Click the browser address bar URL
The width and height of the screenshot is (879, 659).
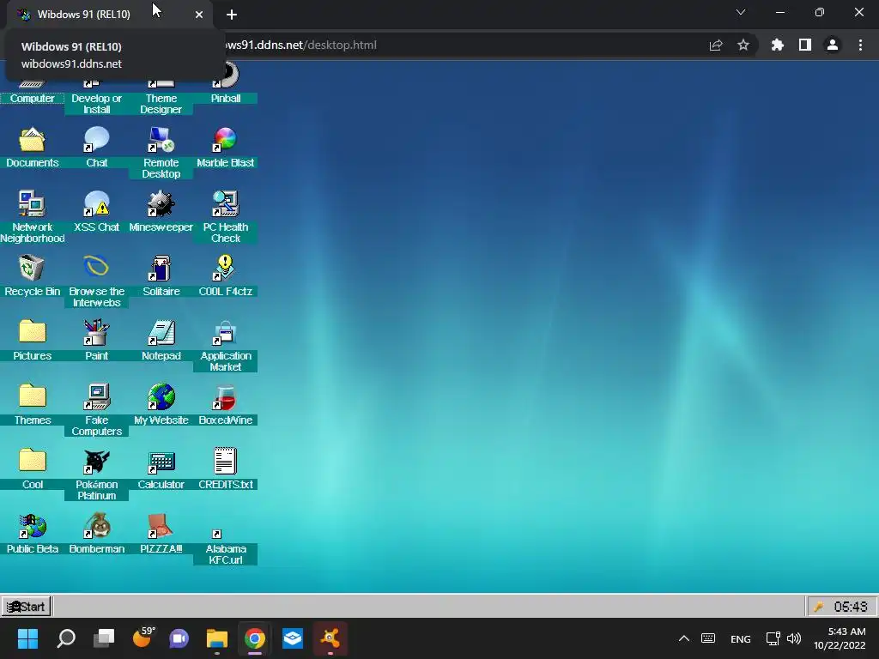point(300,45)
